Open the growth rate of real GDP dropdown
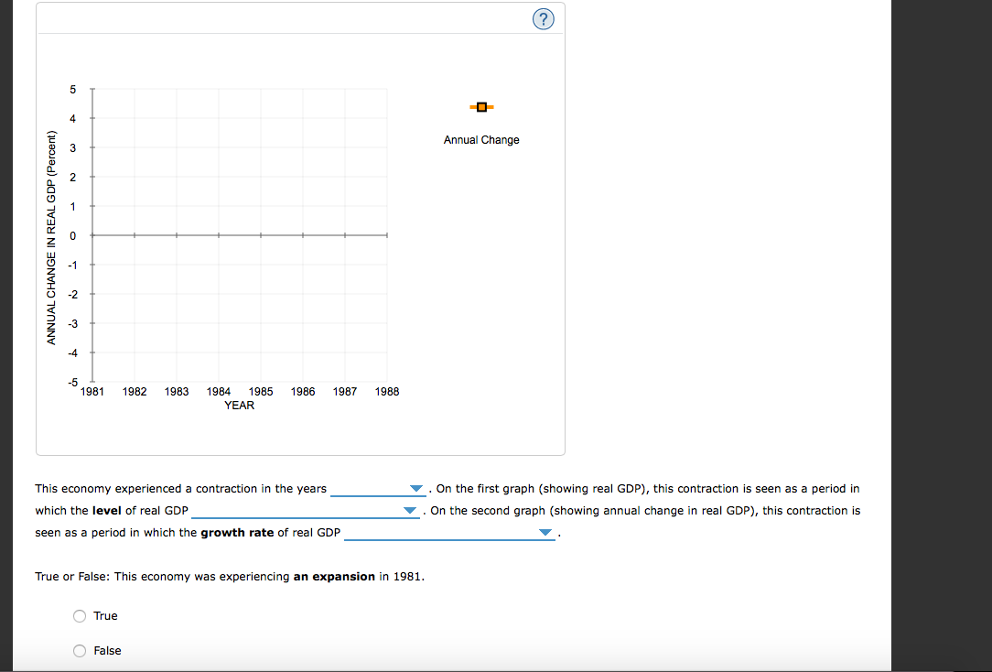 [545, 534]
